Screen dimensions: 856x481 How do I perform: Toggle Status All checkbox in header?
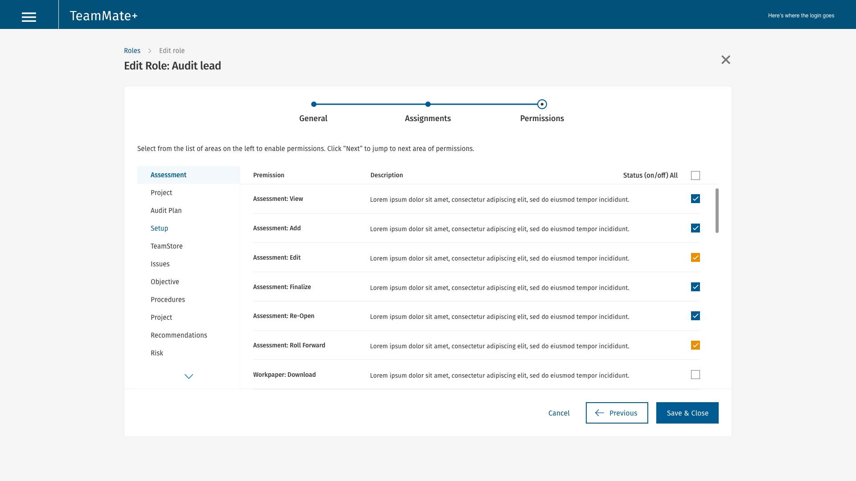(695, 175)
